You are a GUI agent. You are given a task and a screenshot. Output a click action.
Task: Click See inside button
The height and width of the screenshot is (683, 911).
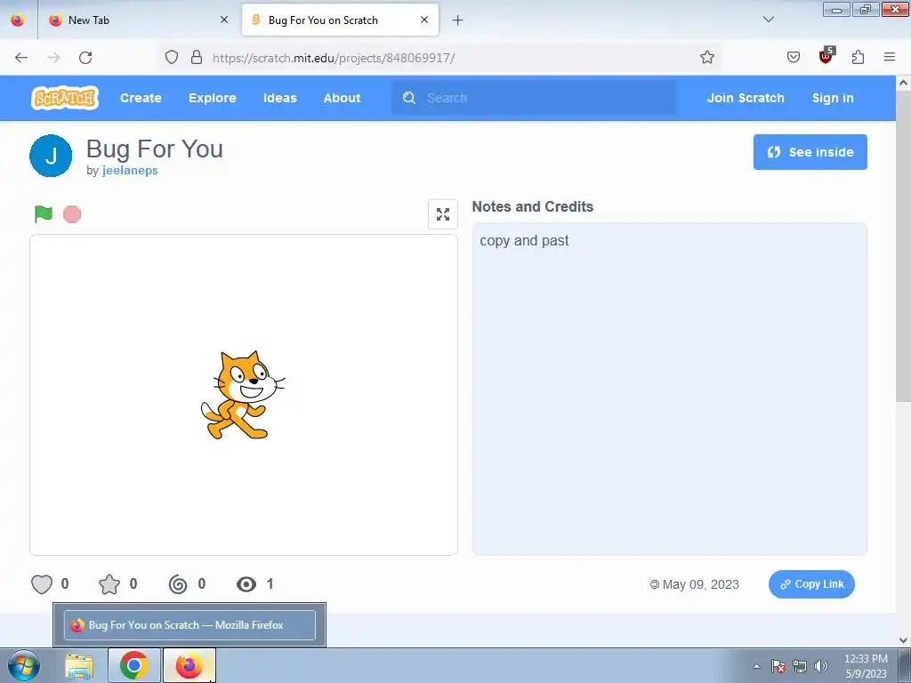point(810,152)
